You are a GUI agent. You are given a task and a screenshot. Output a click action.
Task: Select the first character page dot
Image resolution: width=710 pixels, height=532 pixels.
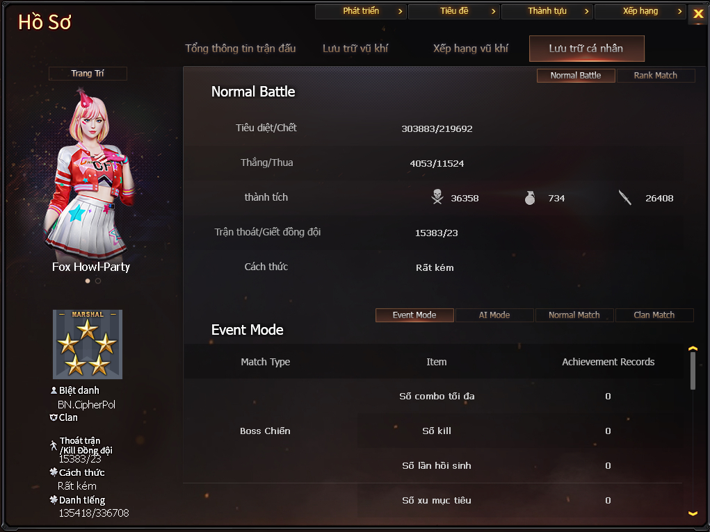pos(88,281)
